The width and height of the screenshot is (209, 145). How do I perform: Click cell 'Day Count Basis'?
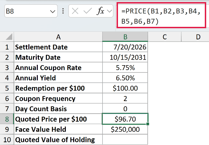coord(58,109)
